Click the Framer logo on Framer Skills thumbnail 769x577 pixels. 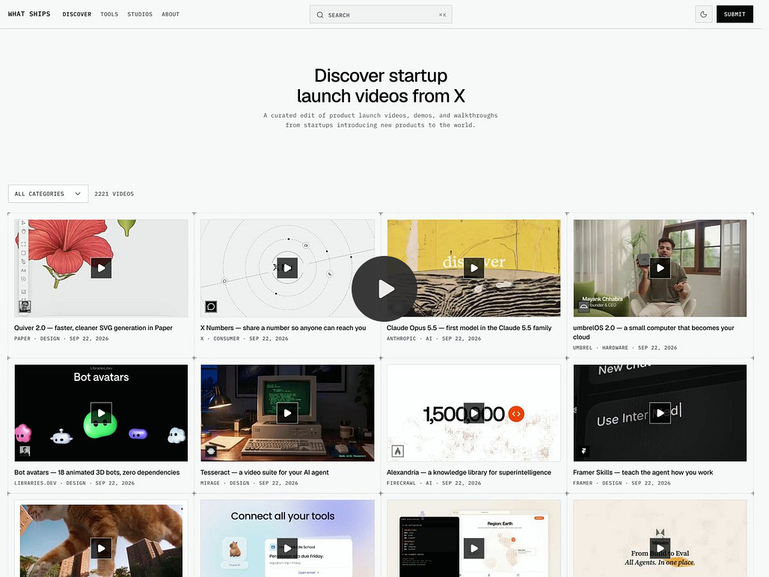[583, 451]
